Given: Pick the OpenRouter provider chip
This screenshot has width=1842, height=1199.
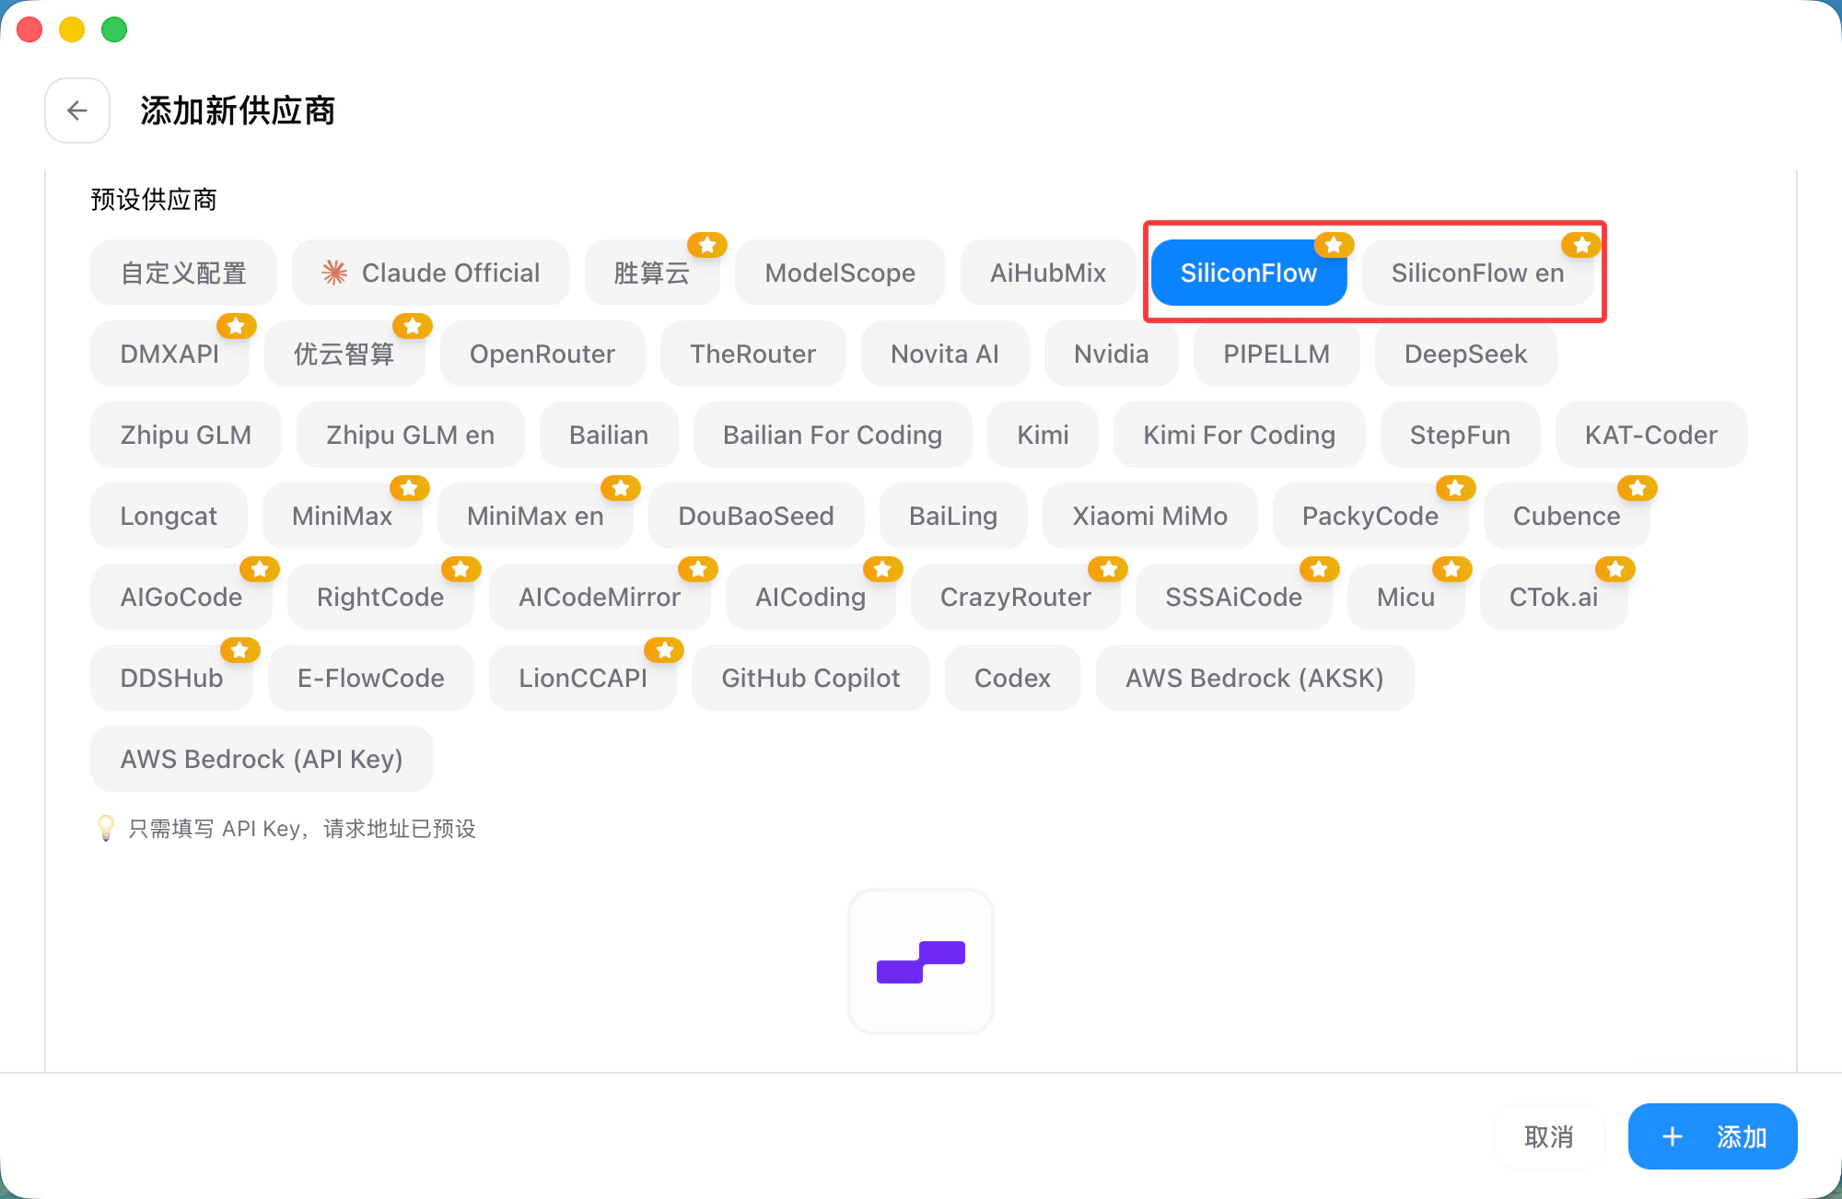Looking at the screenshot, I should pos(542,354).
